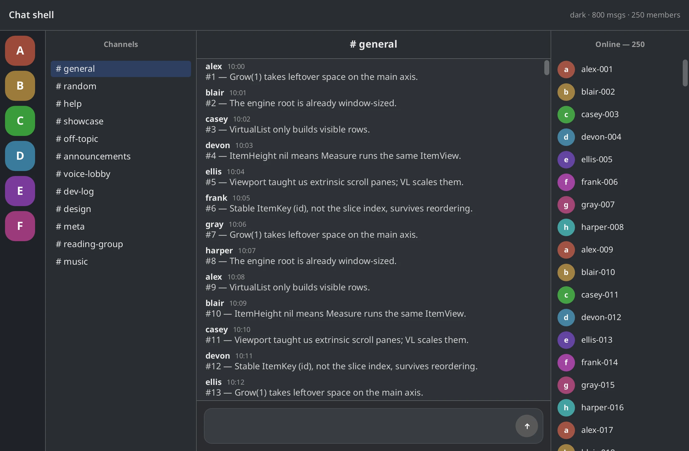Join the # voice-lobby channel
Viewport: 689px width, 451px height.
tap(121, 174)
